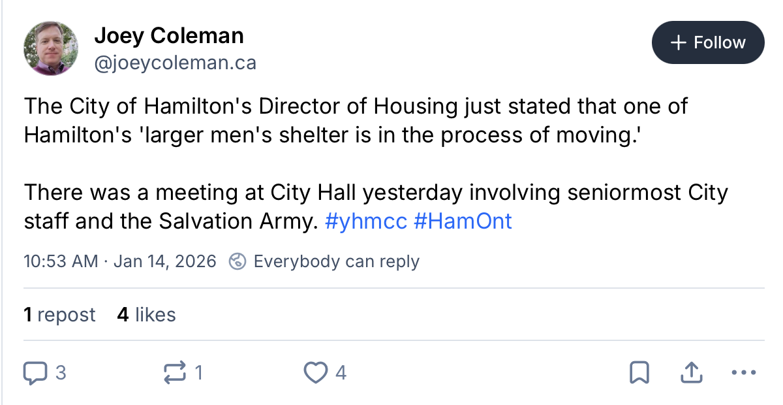Follow Joey Coleman
Image resolution: width=783 pixels, height=405 pixels.
(x=708, y=43)
